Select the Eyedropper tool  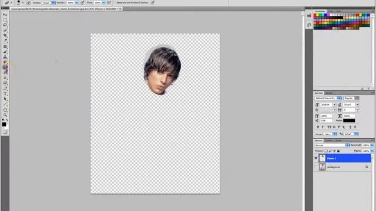pyautogui.click(x=5, y=40)
